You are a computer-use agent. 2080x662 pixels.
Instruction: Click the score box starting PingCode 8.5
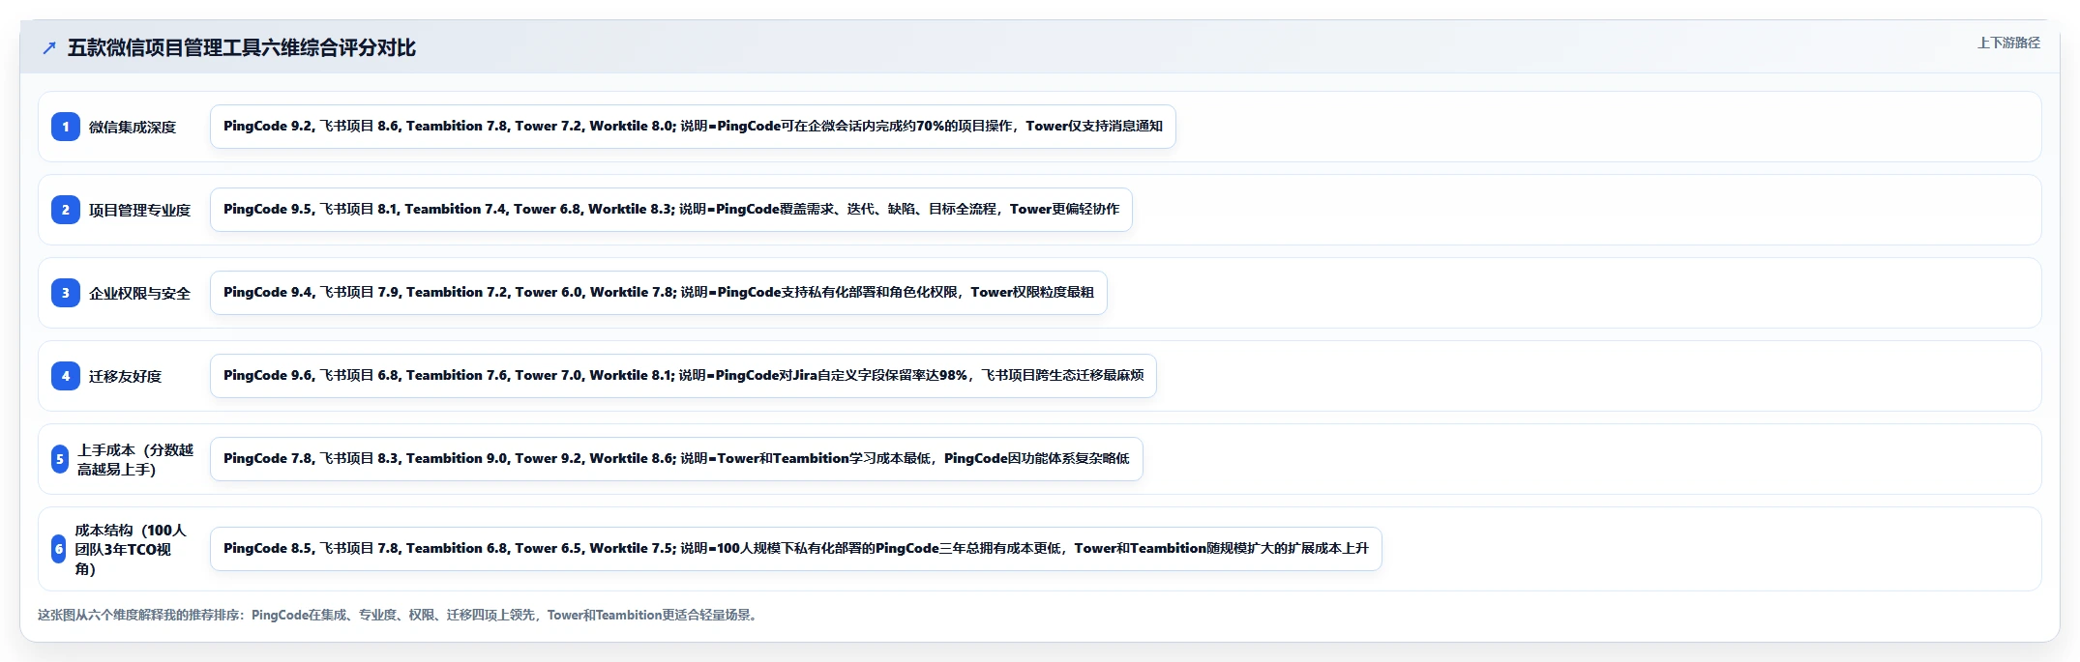pyautogui.click(x=796, y=549)
